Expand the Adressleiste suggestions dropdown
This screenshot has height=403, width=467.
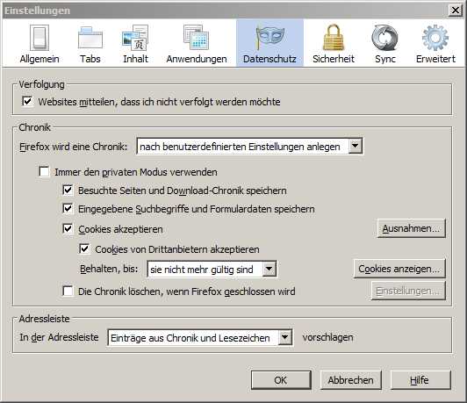[200, 337]
